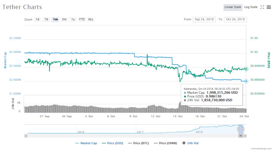Toggle 24h Vol series in legend

(x=191, y=143)
